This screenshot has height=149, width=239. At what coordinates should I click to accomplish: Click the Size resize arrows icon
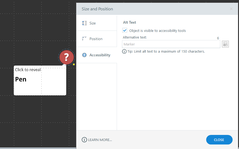coord(84,23)
